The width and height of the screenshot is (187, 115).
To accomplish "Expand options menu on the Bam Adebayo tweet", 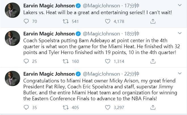I will (x=179, y=33).
